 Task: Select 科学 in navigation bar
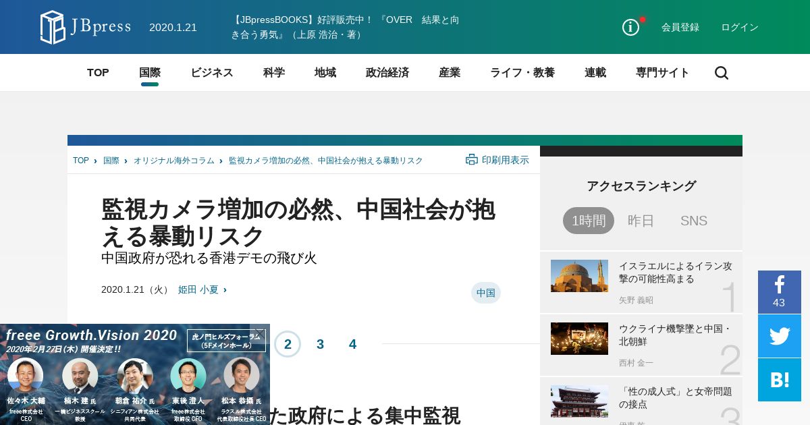point(274,73)
